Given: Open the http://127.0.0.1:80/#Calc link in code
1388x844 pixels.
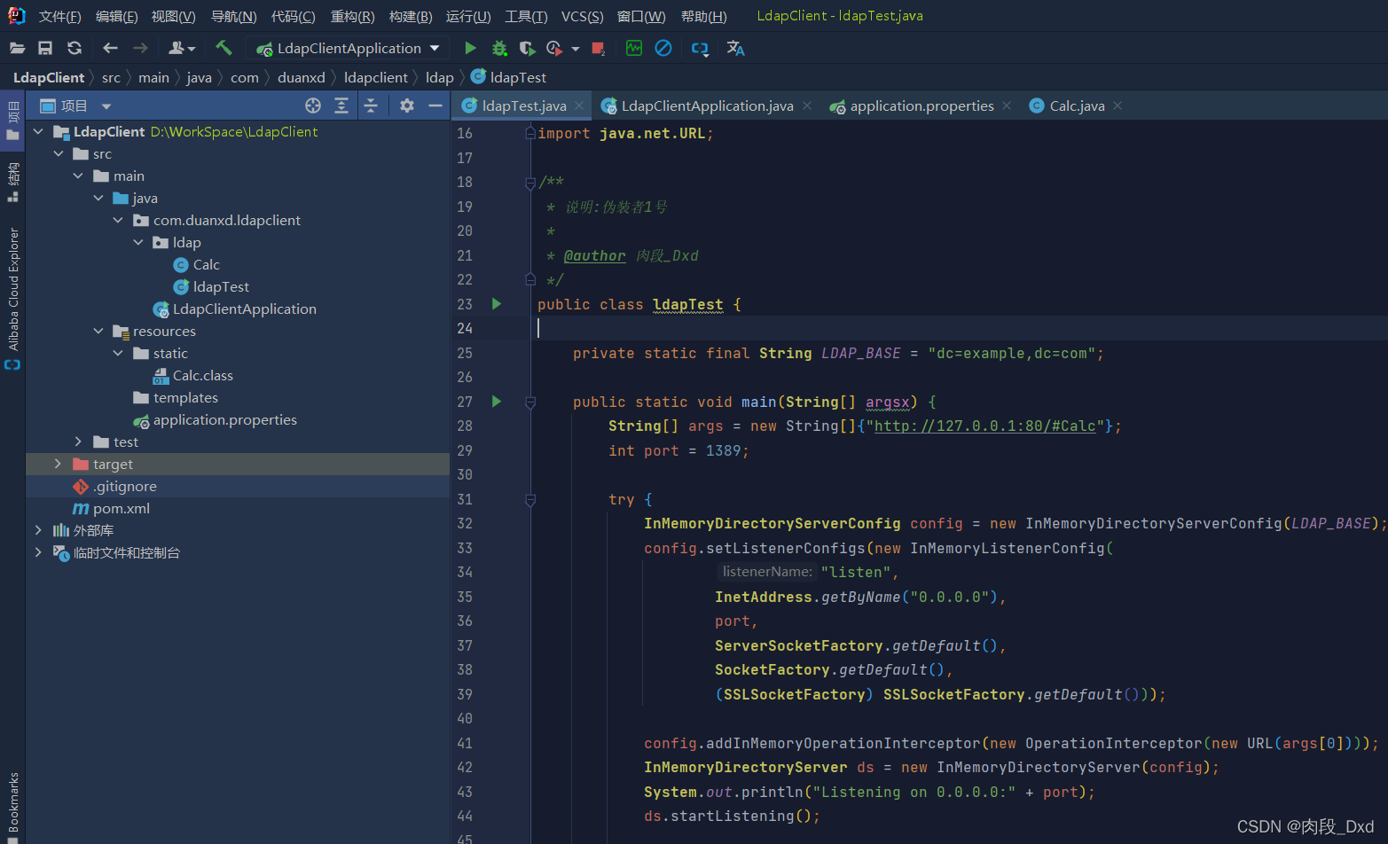Looking at the screenshot, I should point(984,426).
